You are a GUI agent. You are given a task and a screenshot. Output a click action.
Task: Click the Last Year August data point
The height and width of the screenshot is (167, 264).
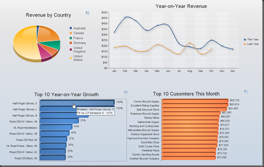click(190, 43)
